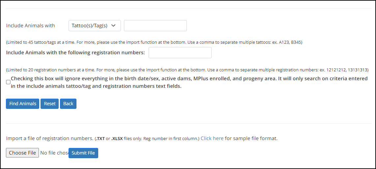Open the Tattoo(s)/Tag(s) dropdown

(95, 26)
